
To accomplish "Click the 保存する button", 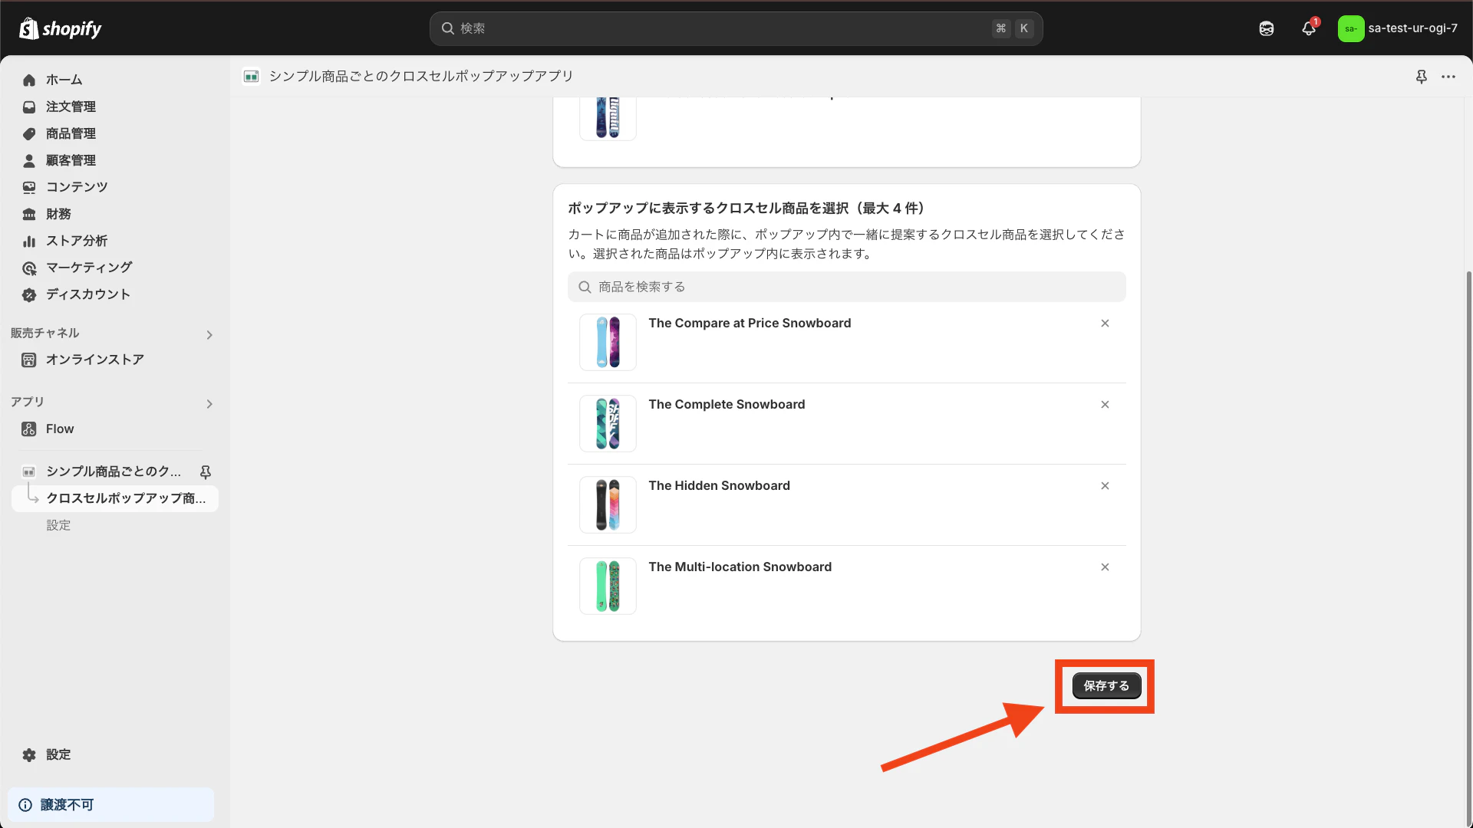I will 1106,686.
